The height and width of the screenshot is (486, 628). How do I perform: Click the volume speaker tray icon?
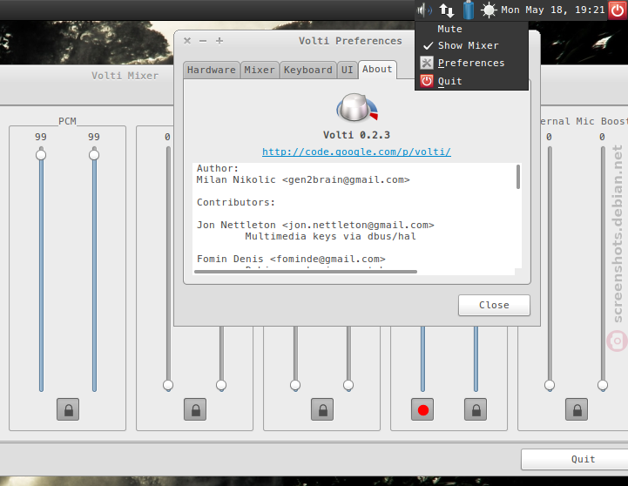pyautogui.click(x=423, y=10)
